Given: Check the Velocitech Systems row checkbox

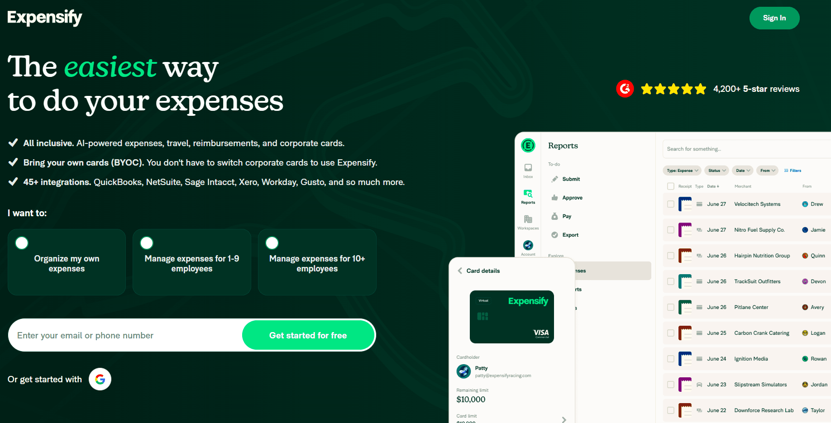Looking at the screenshot, I should [671, 204].
